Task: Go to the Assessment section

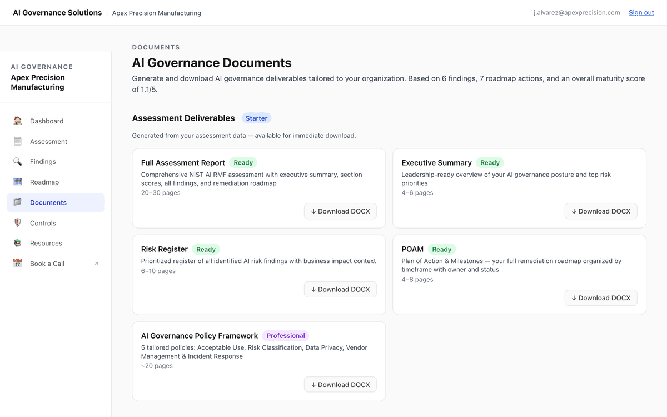Action: [x=56, y=141]
